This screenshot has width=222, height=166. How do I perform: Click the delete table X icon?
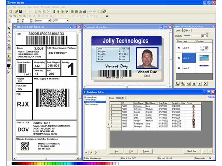[96, 153]
